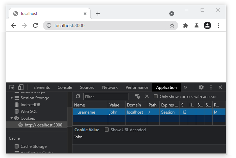Sort cookies by the Expires column
Viewport: 236px width, 158px height.
(x=170, y=105)
